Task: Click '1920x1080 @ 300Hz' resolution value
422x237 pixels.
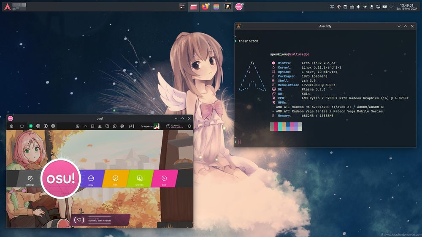Action: pyautogui.click(x=318, y=85)
